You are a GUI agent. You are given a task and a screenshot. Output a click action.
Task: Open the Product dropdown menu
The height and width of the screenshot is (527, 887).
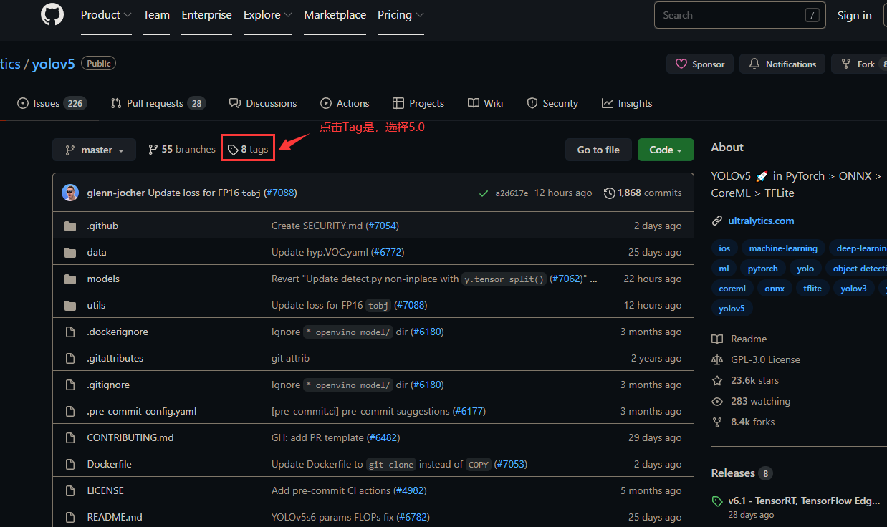[106, 15]
